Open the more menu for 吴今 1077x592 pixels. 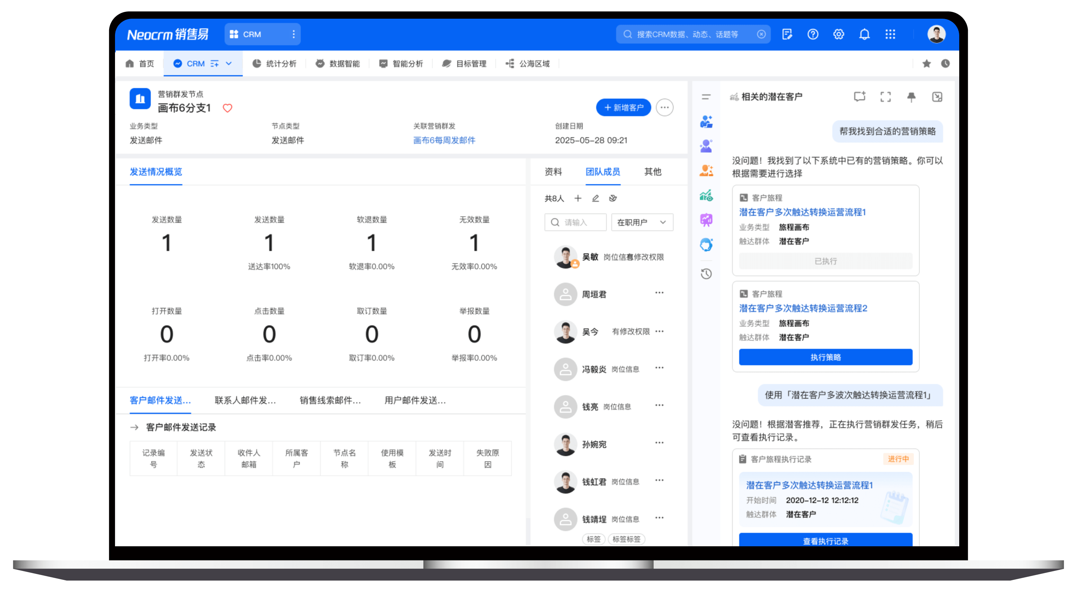click(x=659, y=332)
